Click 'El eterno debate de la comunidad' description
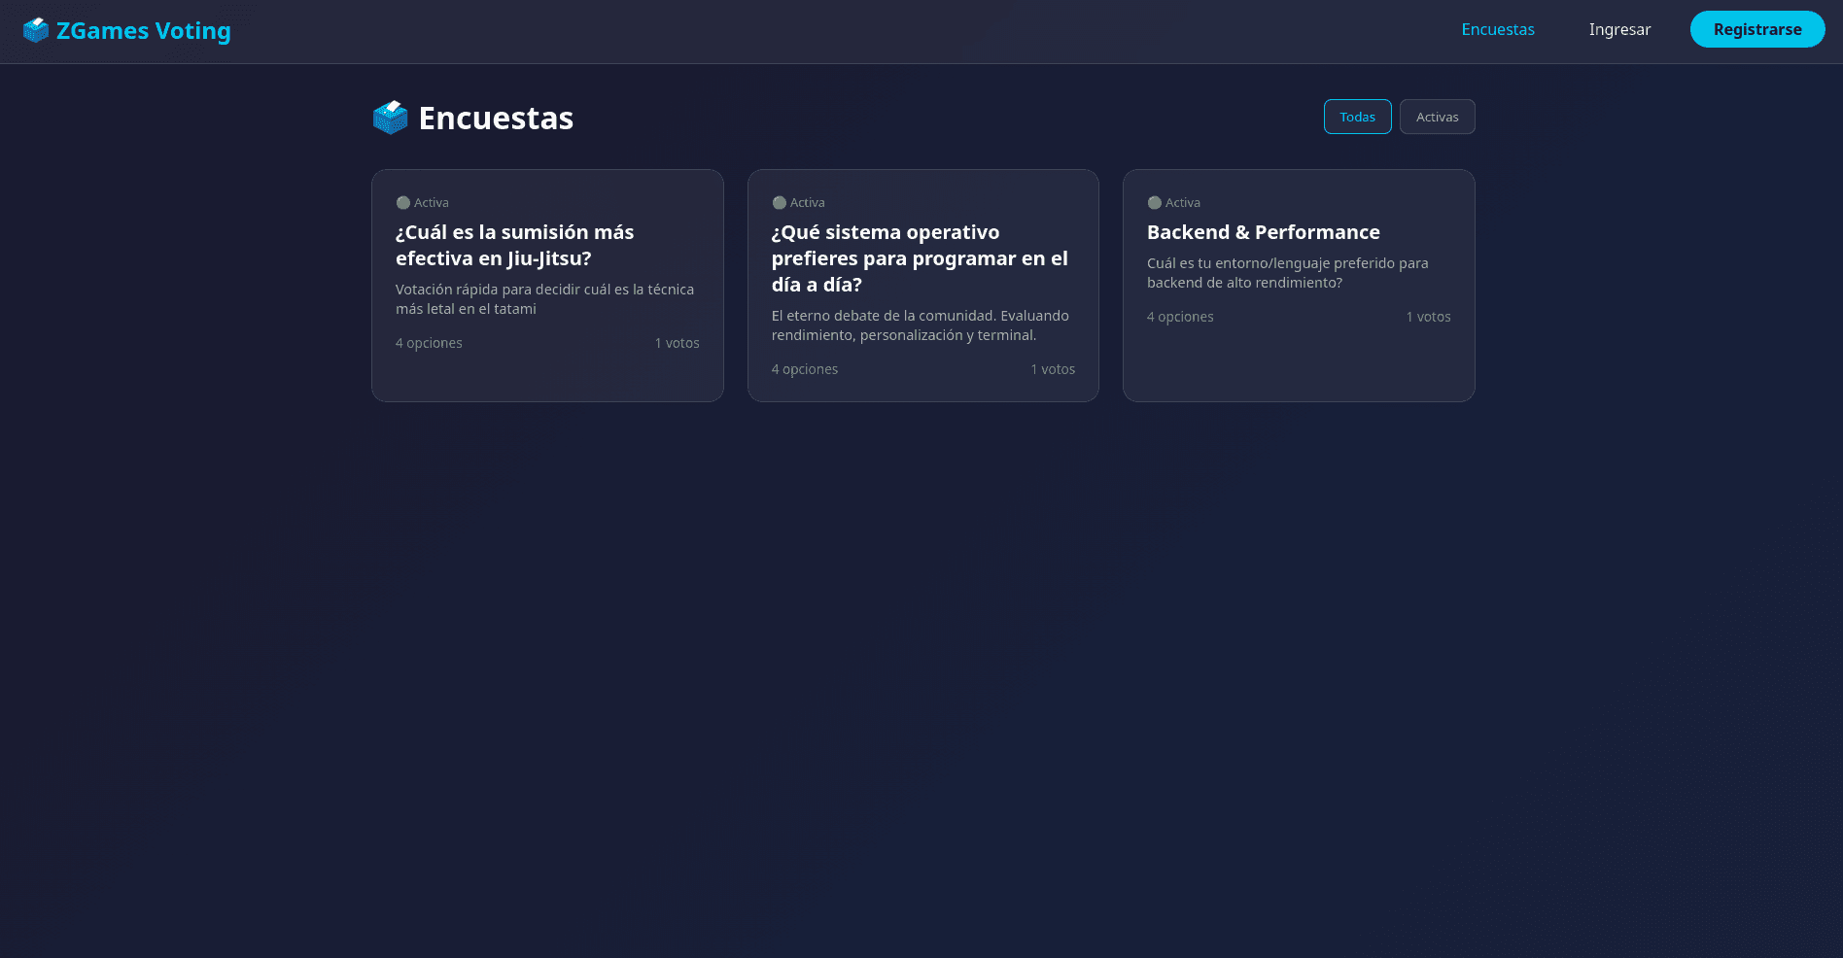The height and width of the screenshot is (958, 1843). [x=920, y=325]
